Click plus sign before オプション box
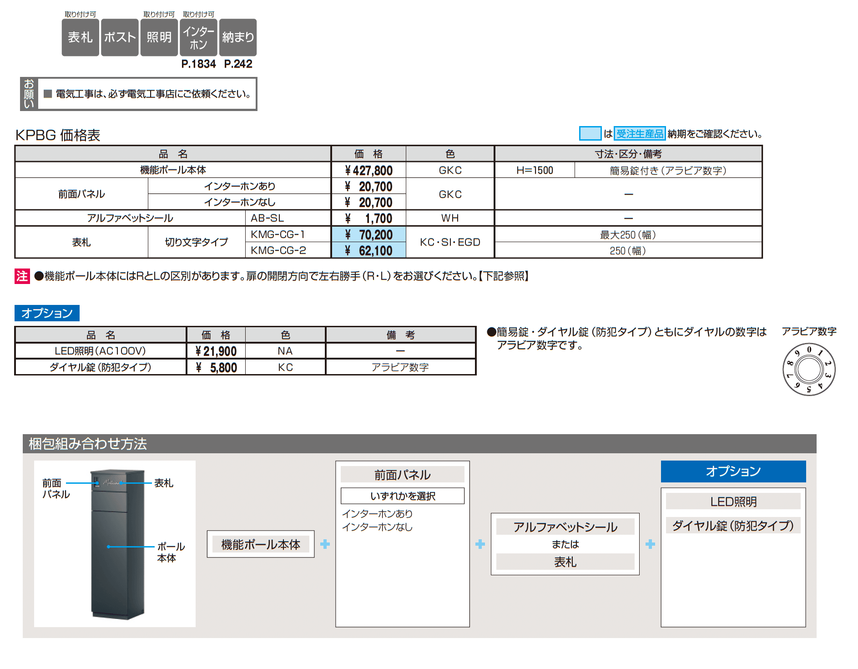 pos(650,544)
